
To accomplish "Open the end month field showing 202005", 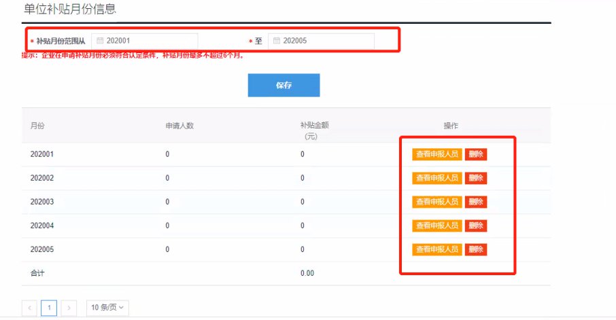I will [321, 41].
